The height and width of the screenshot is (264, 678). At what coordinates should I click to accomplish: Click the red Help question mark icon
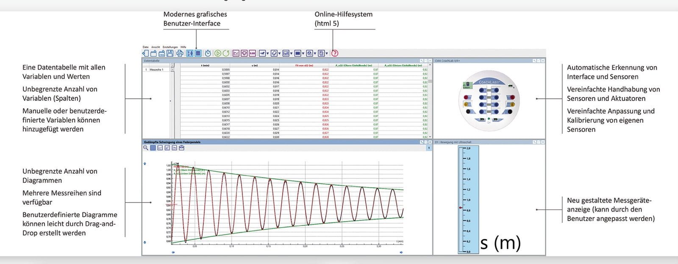click(x=335, y=53)
